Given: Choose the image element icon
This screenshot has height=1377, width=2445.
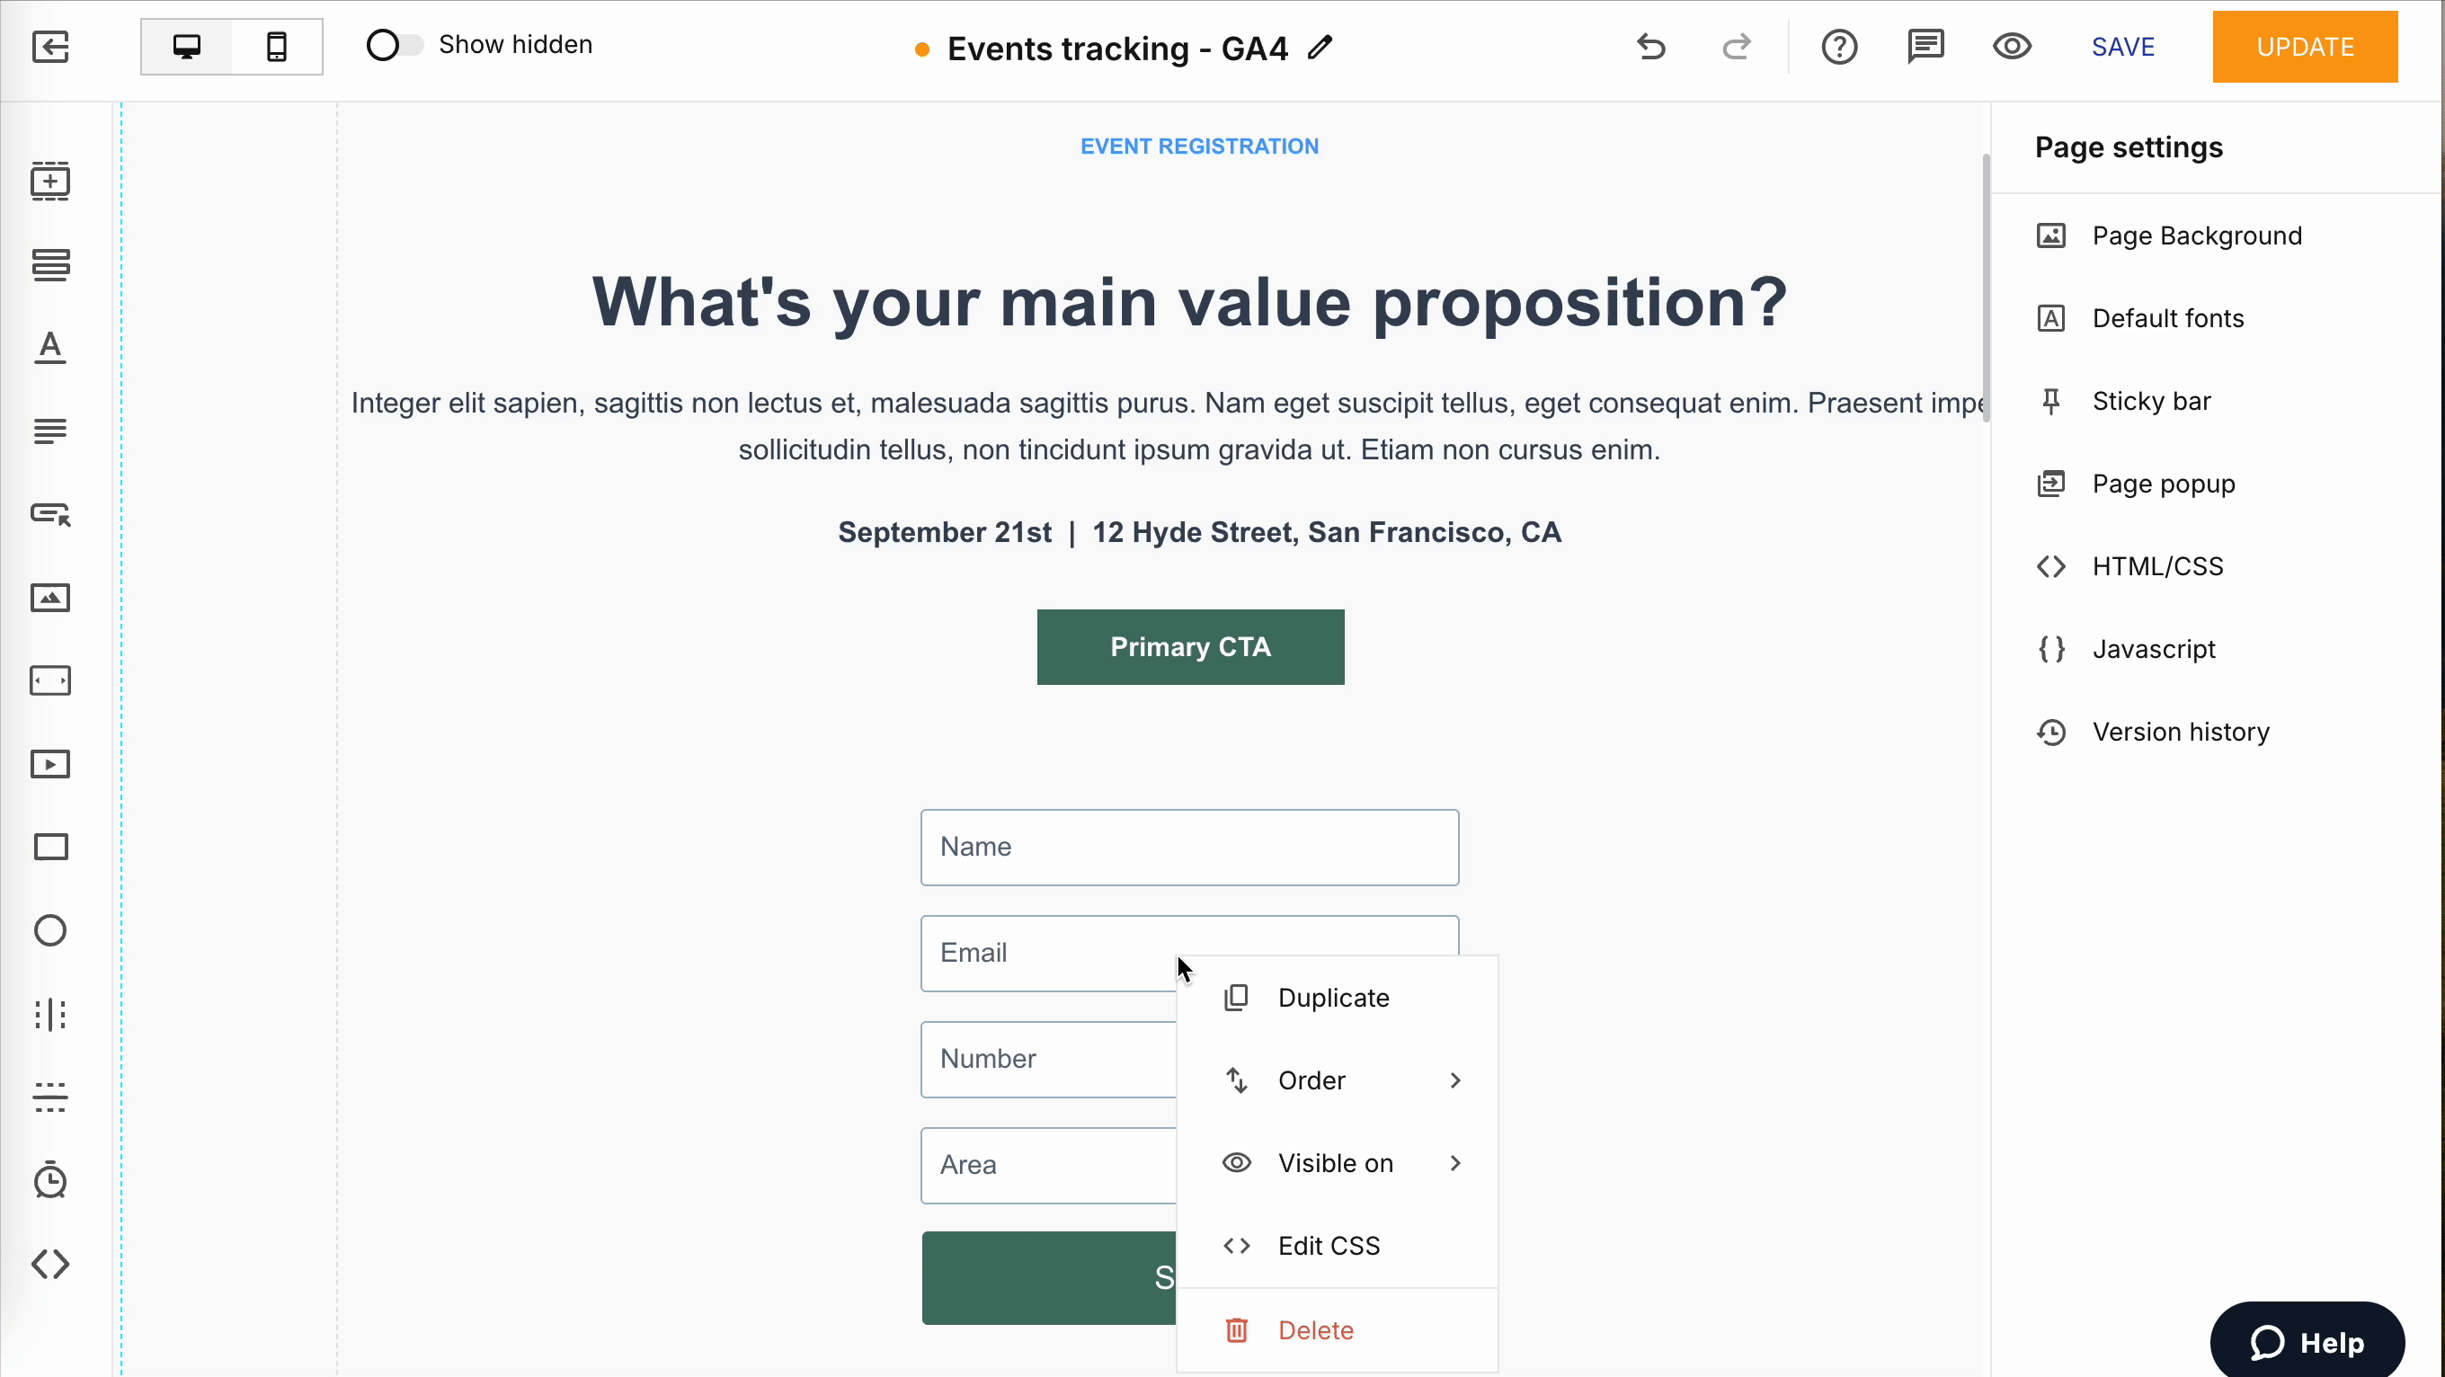Looking at the screenshot, I should pos(50,598).
